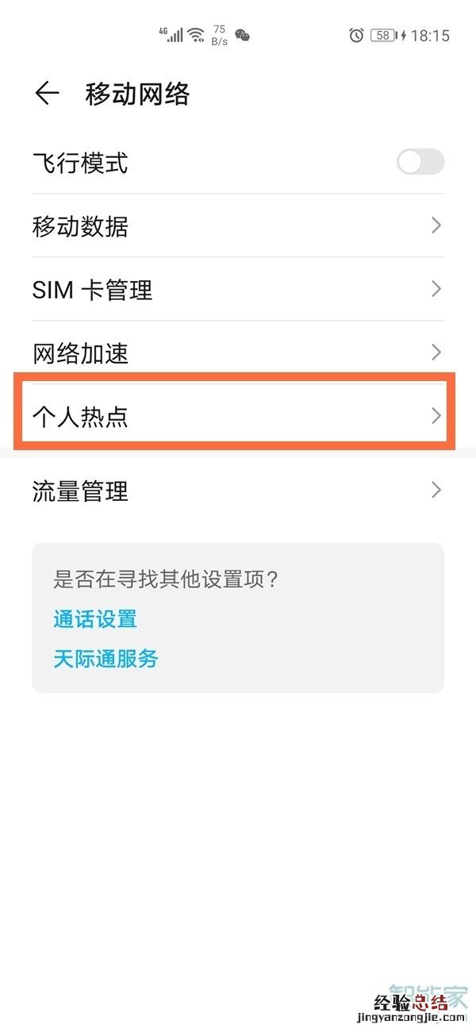This screenshot has height=1032, width=476.
Task: Tap the Wi-Fi status icon
Action: click(196, 36)
